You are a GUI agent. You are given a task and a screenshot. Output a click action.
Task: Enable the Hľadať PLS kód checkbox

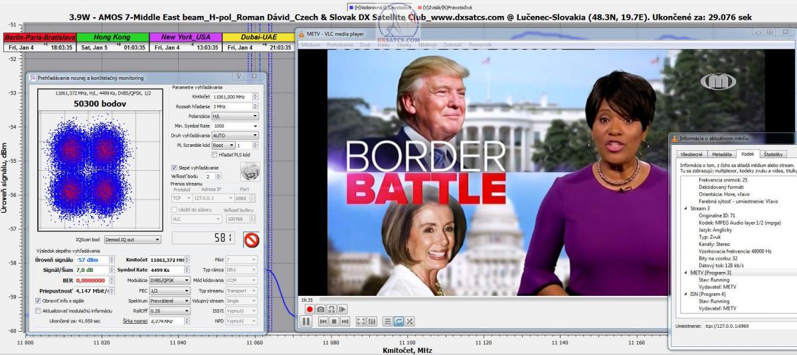(x=215, y=155)
